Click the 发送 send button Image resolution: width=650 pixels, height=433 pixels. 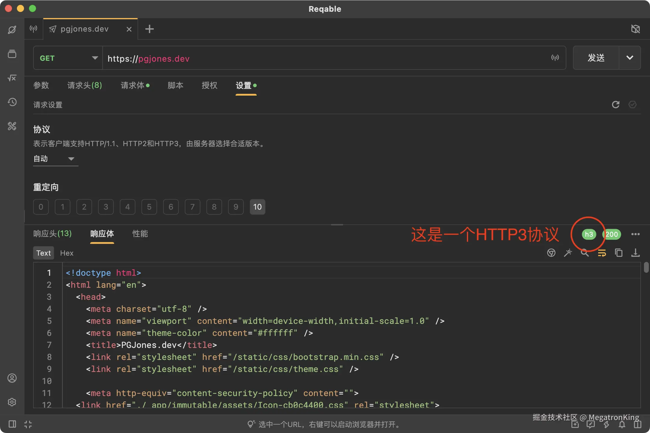(596, 58)
